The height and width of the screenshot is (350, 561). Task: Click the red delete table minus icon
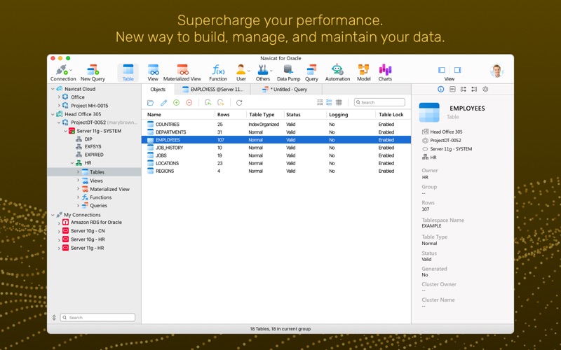click(189, 102)
